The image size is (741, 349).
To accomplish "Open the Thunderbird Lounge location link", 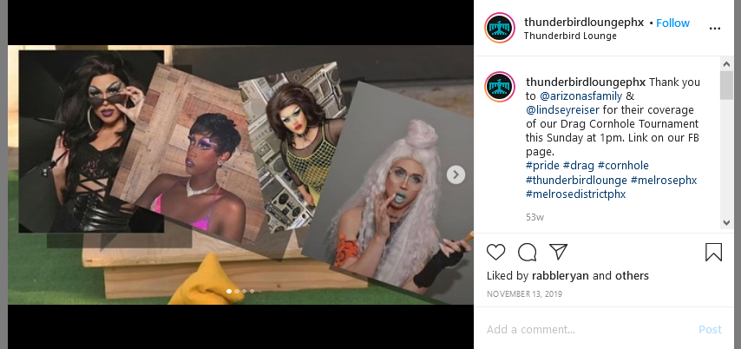I will click(x=570, y=36).
